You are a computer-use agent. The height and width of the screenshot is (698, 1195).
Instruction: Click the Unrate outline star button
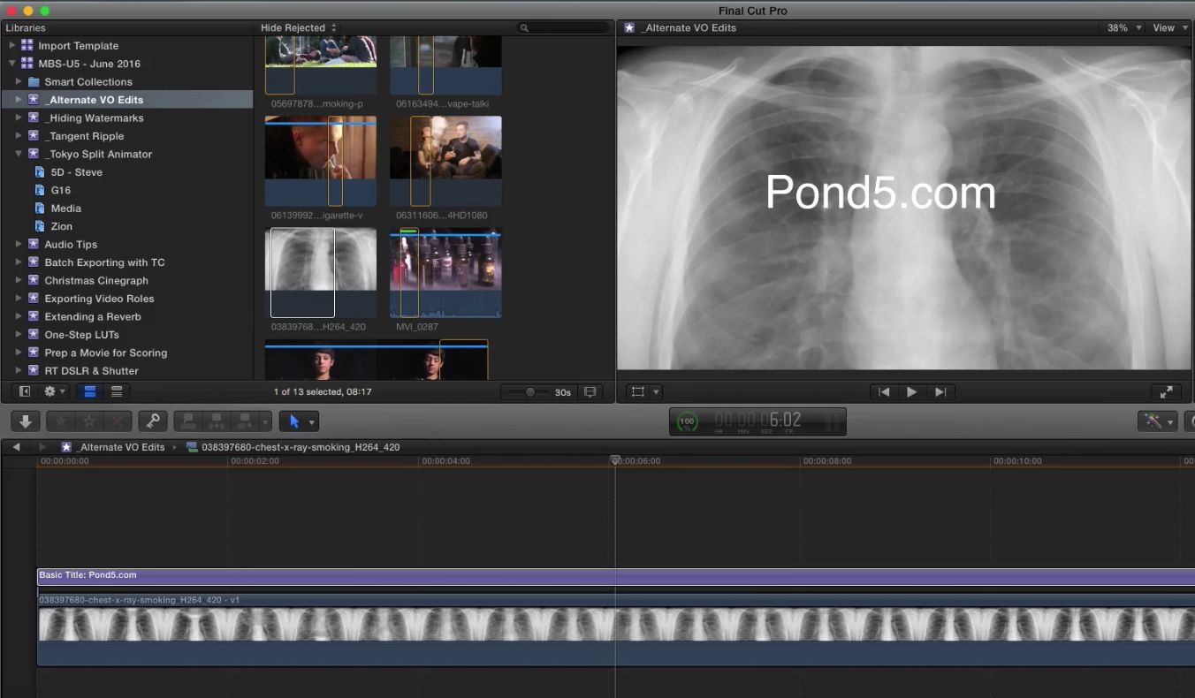point(89,421)
